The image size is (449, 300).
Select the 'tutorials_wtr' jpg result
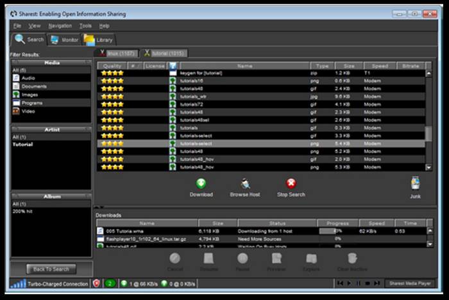[x=261, y=97]
